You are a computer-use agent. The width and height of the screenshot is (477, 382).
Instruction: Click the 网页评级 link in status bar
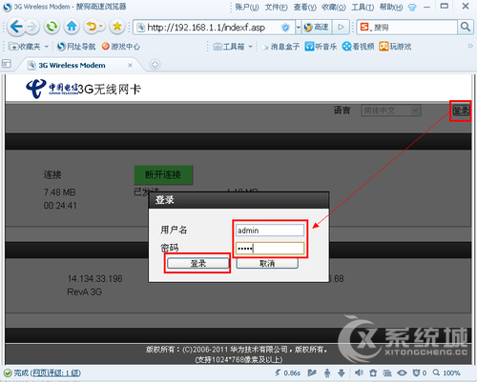click(56, 372)
